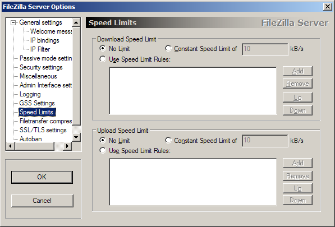
Task: Select No Limit for download speed
Action: pos(114,49)
